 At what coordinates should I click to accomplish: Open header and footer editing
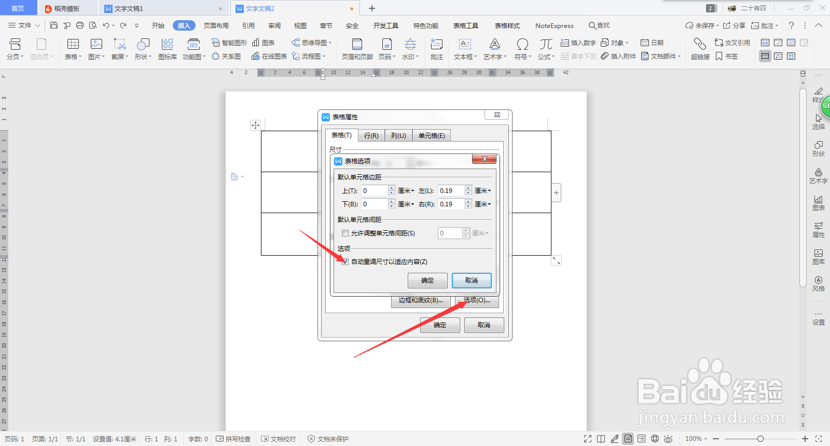click(357, 49)
